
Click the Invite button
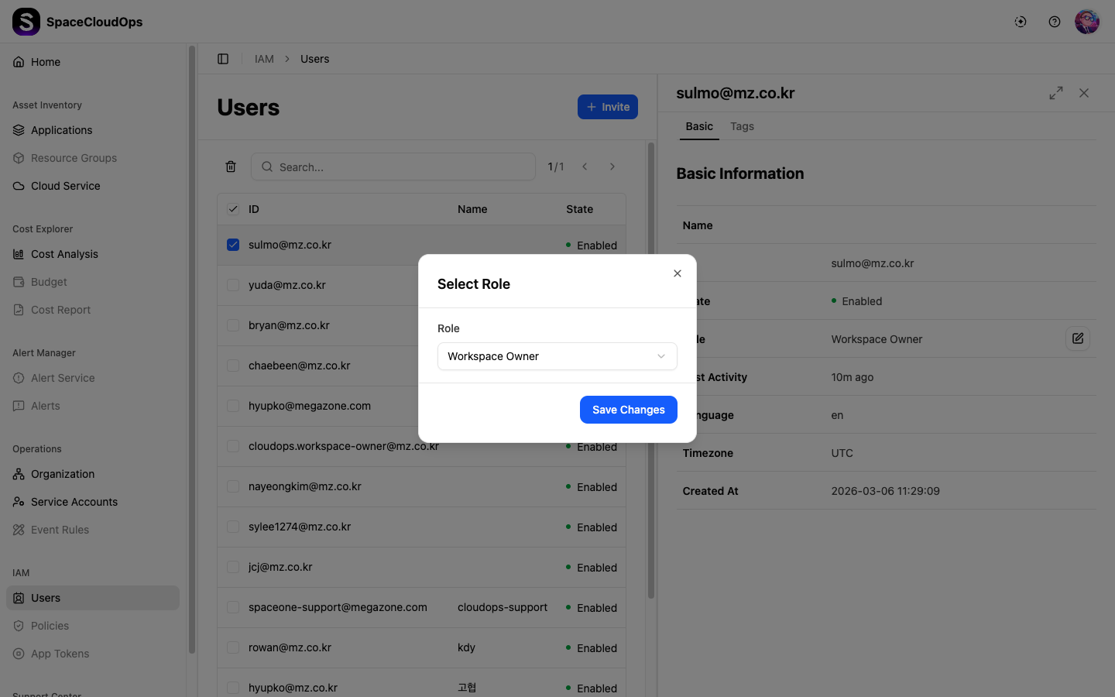(607, 107)
